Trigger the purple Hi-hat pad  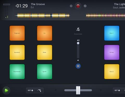(112, 52)
